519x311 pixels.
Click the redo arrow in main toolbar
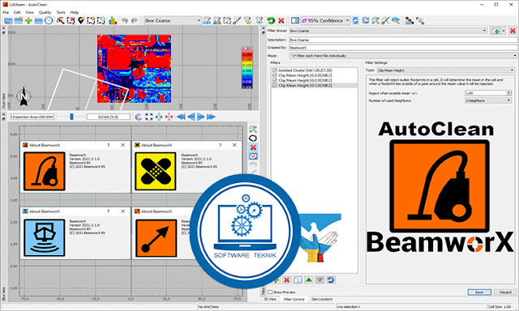point(135,20)
